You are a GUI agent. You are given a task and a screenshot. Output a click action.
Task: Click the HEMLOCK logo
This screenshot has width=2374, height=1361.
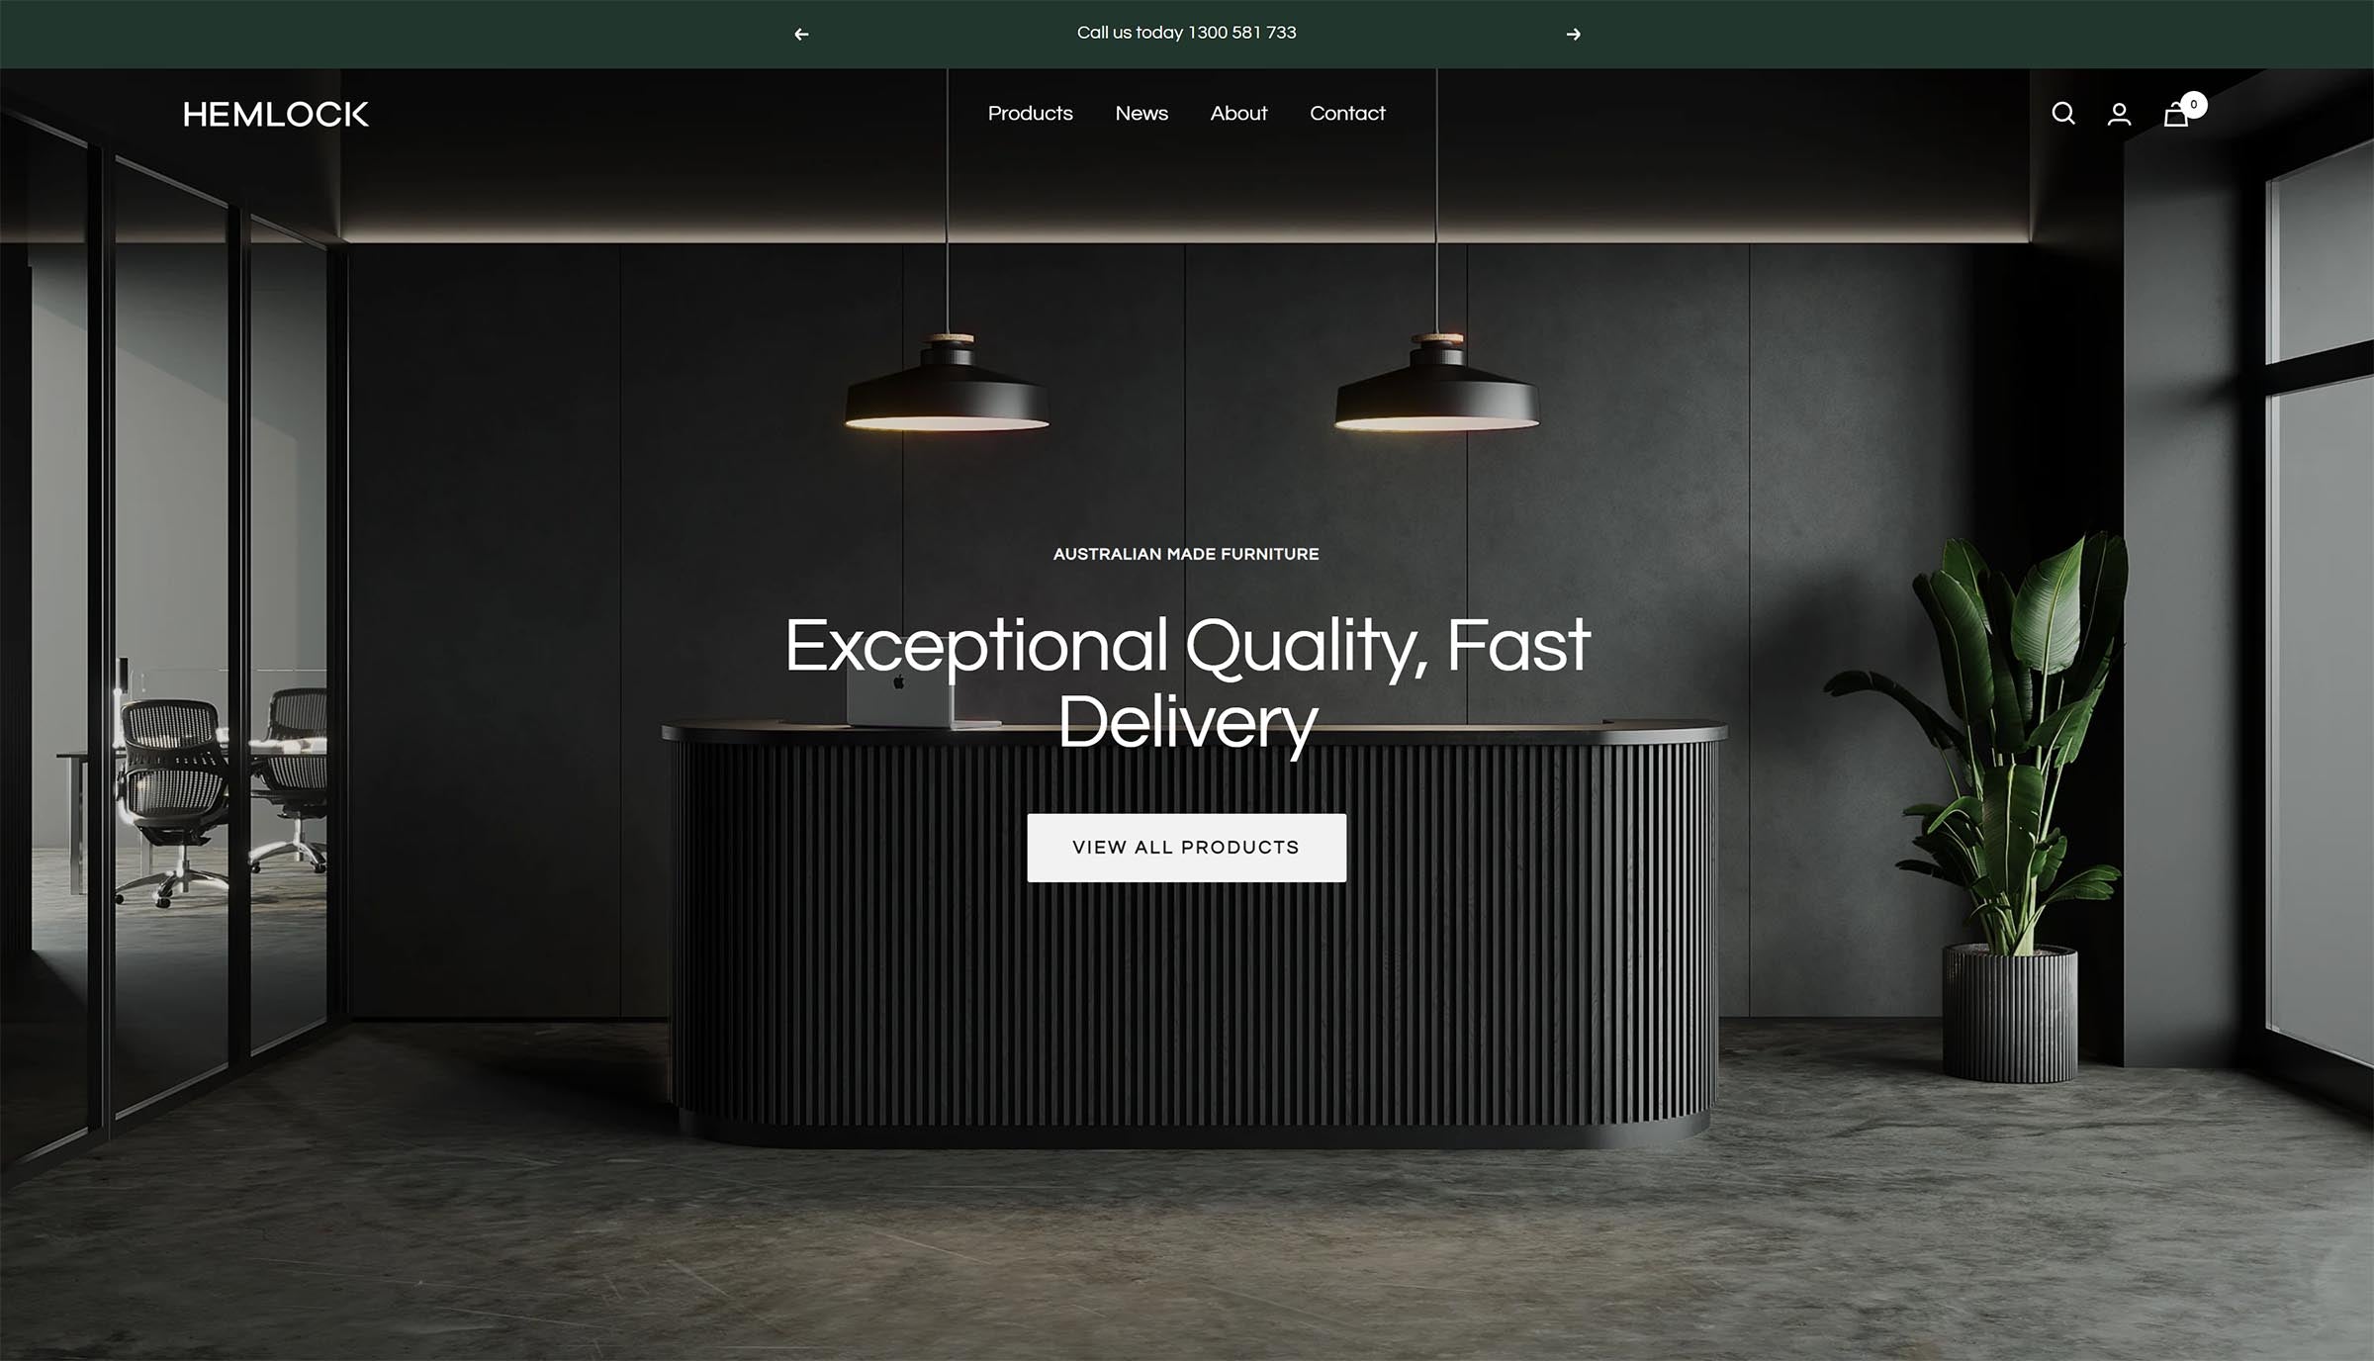(x=276, y=114)
